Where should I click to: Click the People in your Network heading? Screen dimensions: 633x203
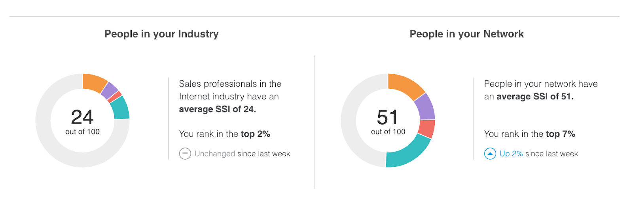466,34
